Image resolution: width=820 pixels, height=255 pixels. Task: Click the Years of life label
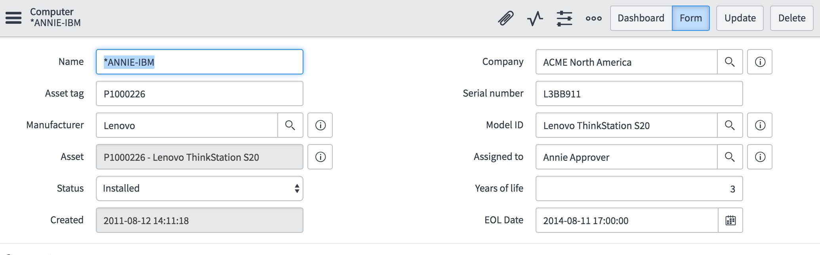point(499,188)
